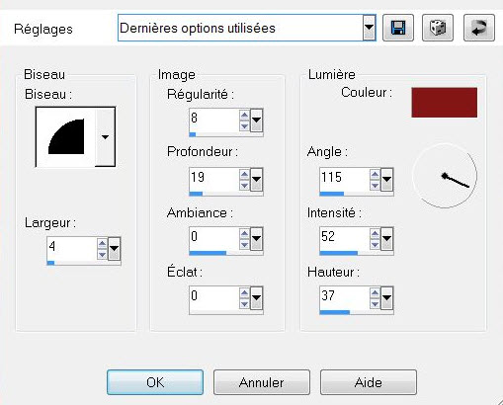Increase Régularité value with up arrow
The image size is (503, 405).
[x=244, y=116]
